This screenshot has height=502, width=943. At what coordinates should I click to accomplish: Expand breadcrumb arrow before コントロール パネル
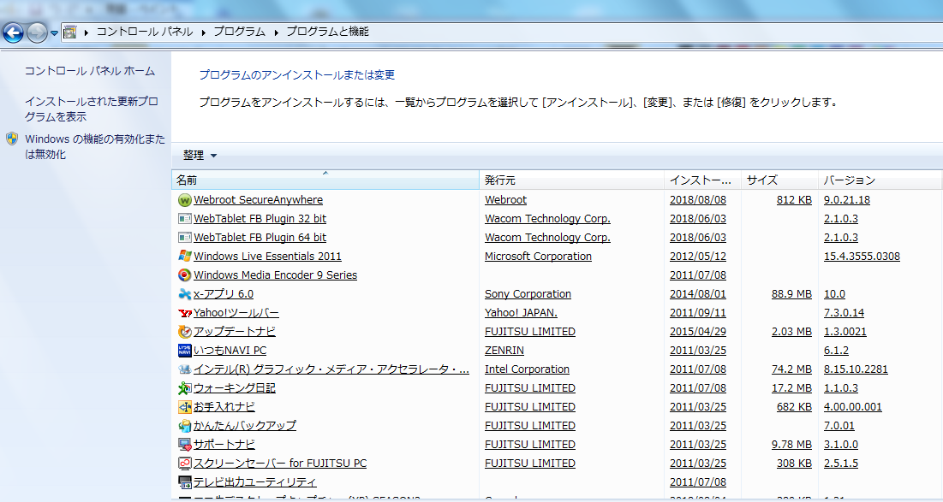click(x=87, y=32)
